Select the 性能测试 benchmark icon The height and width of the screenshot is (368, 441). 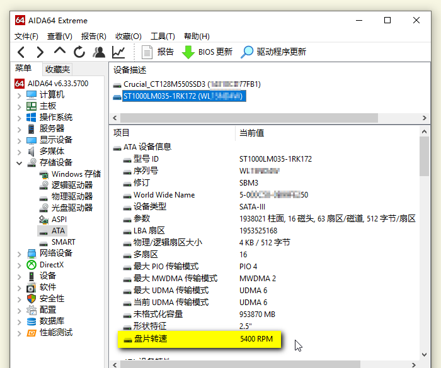click(x=31, y=333)
